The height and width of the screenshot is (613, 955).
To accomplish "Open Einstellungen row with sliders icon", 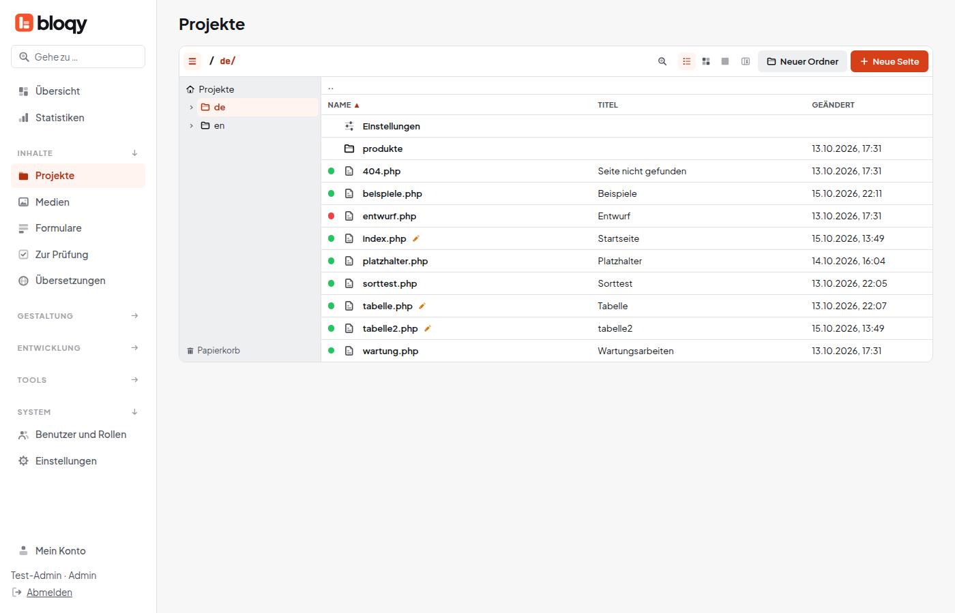I will [627, 126].
